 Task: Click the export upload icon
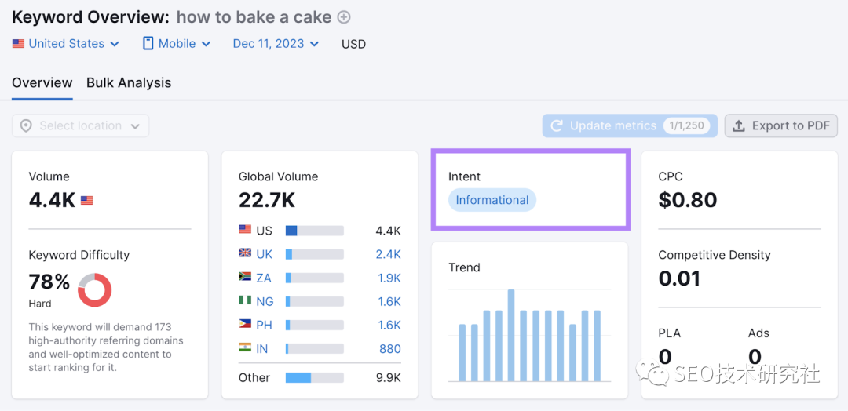pyautogui.click(x=739, y=125)
